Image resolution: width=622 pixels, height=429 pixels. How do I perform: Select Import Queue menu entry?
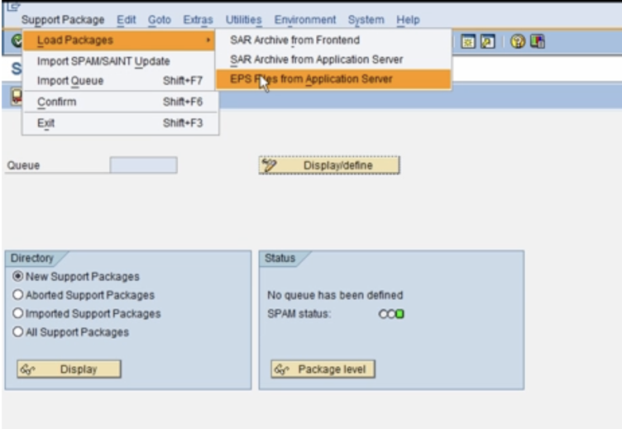coord(120,80)
